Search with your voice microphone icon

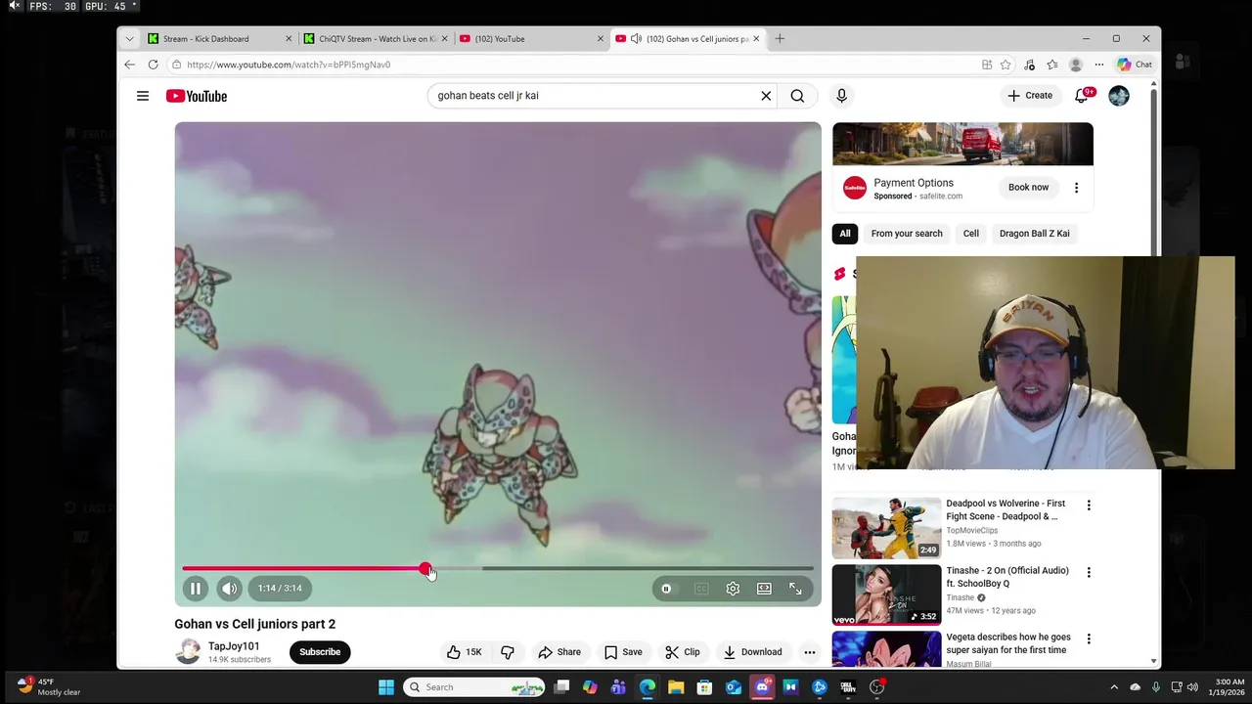coord(841,96)
